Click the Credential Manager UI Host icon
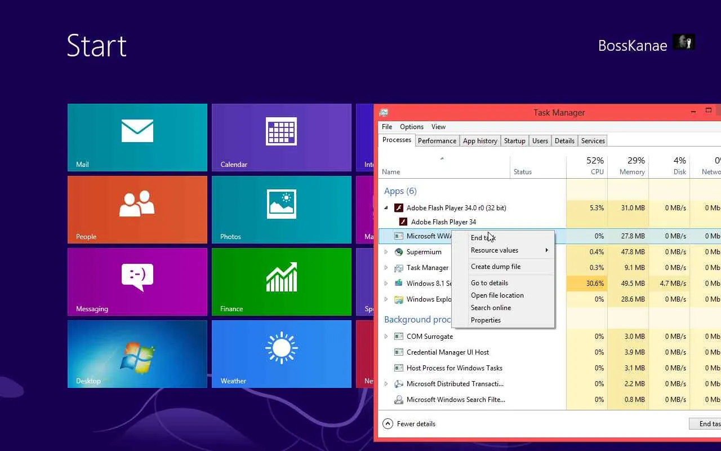Image resolution: width=721 pixels, height=451 pixels. click(399, 352)
